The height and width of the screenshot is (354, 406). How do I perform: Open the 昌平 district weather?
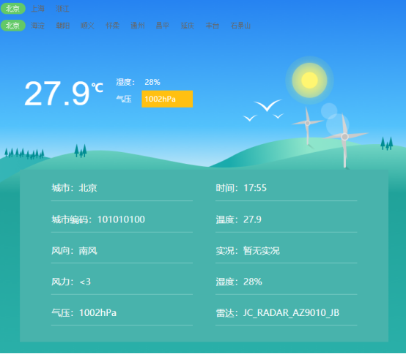163,26
